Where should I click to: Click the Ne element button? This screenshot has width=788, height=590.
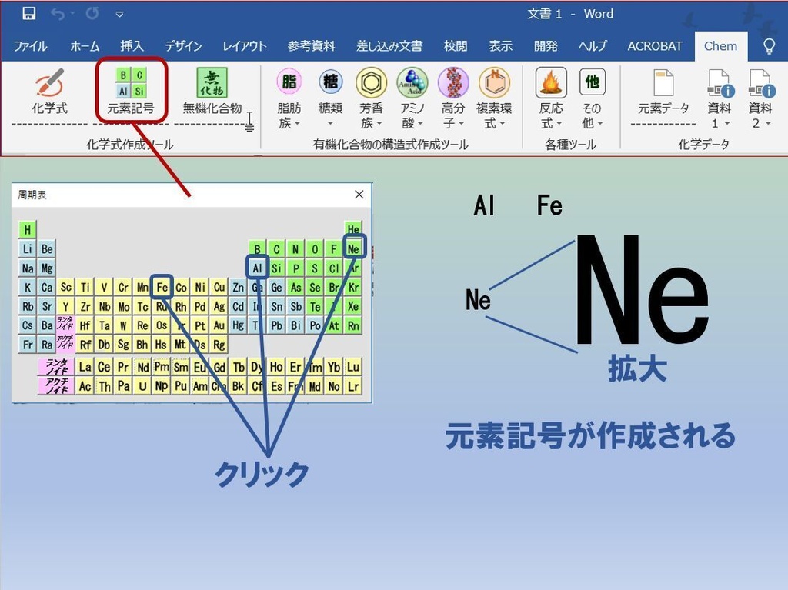(x=353, y=248)
